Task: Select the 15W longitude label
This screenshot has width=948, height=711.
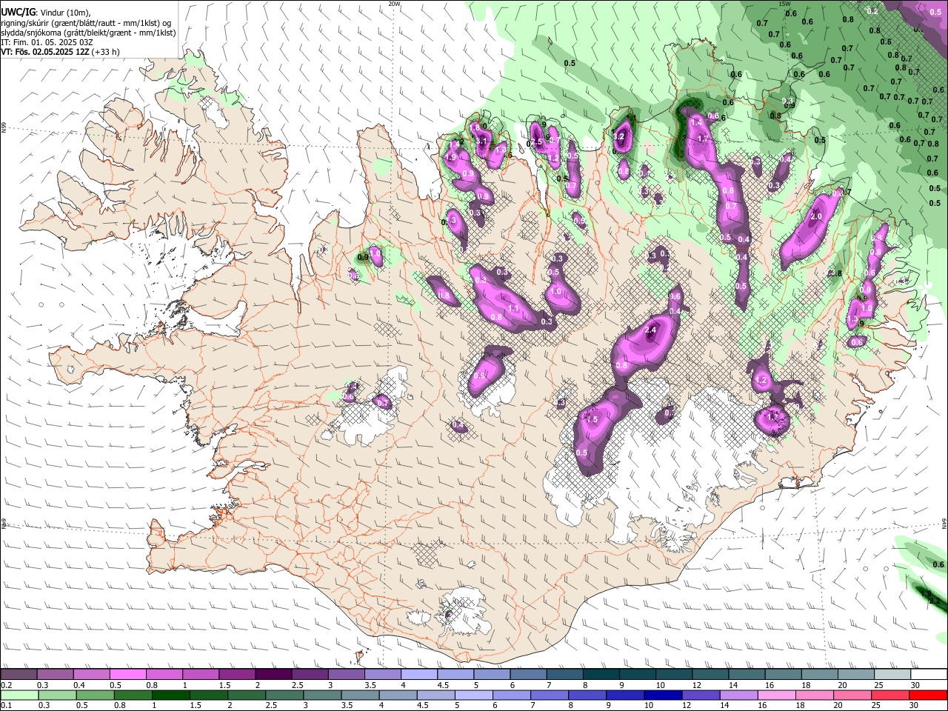Action: point(784,4)
